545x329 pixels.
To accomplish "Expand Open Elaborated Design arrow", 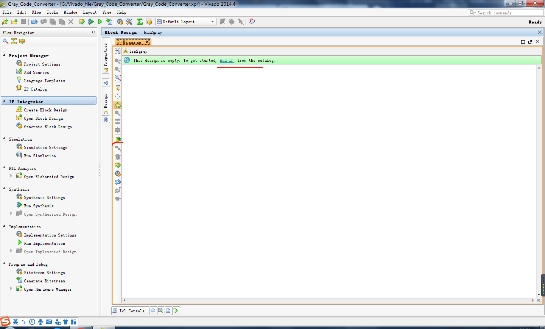I will tap(11, 176).
